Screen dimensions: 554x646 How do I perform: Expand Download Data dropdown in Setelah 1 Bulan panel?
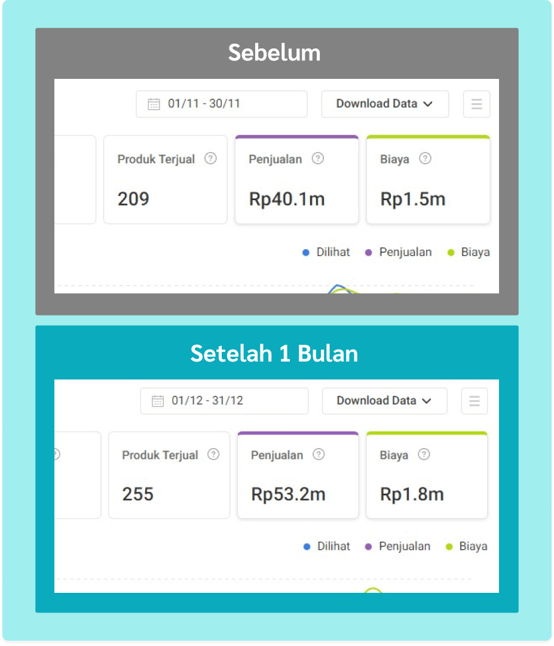pos(384,401)
